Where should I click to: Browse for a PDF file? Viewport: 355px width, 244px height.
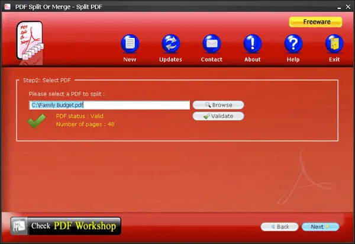point(218,105)
